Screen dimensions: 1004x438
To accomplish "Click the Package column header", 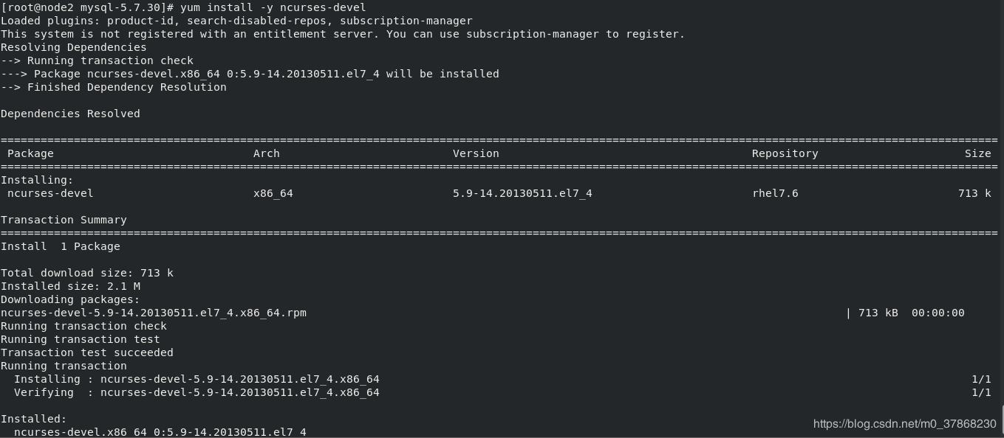I will (x=30, y=153).
